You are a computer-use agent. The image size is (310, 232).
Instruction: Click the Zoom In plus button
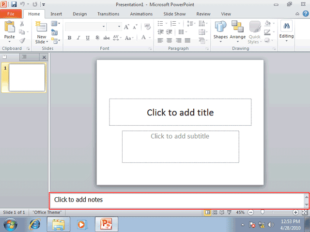coord(295,212)
